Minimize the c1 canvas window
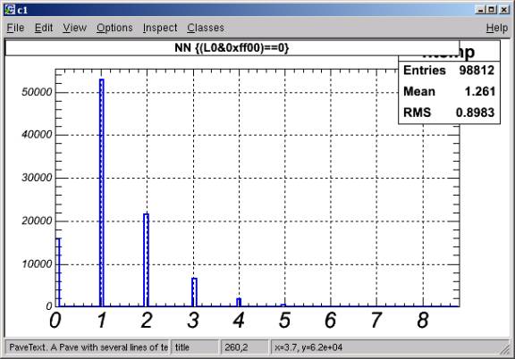Screen dimensions: 515x359 [480, 10]
